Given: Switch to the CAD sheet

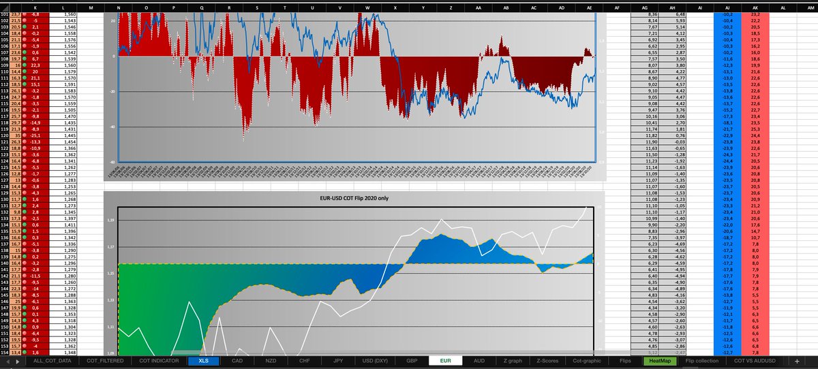Looking at the screenshot, I should pos(237,362).
